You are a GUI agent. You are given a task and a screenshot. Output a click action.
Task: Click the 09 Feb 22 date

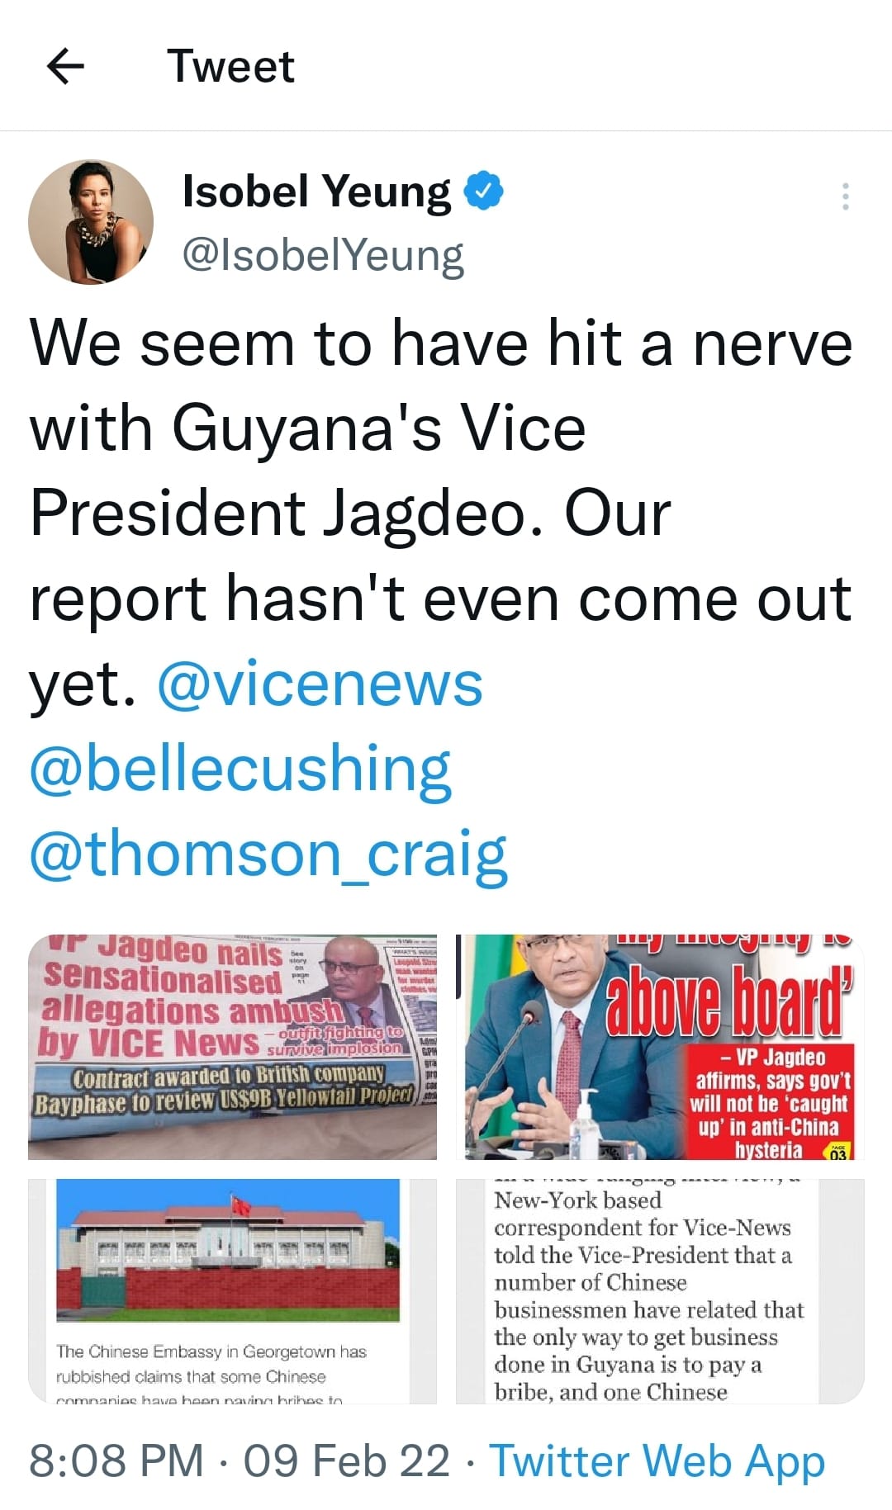[x=347, y=1460]
